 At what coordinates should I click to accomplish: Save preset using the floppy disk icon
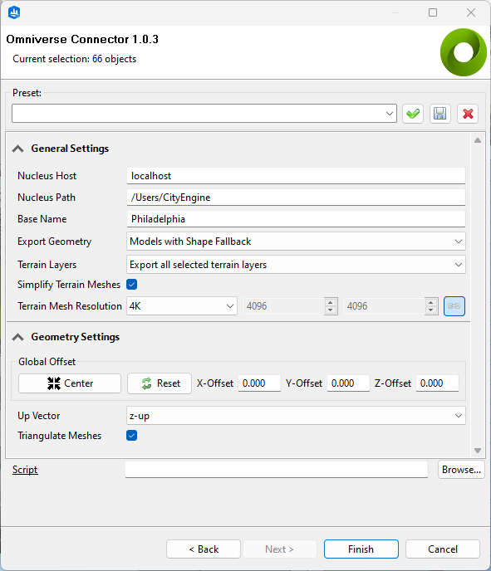440,114
